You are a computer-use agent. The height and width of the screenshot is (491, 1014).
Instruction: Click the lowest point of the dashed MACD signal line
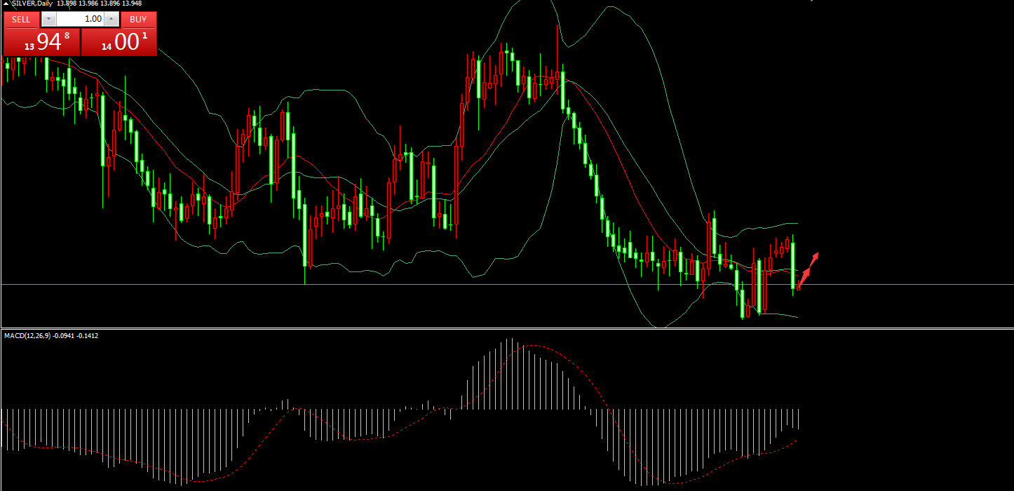[666, 483]
